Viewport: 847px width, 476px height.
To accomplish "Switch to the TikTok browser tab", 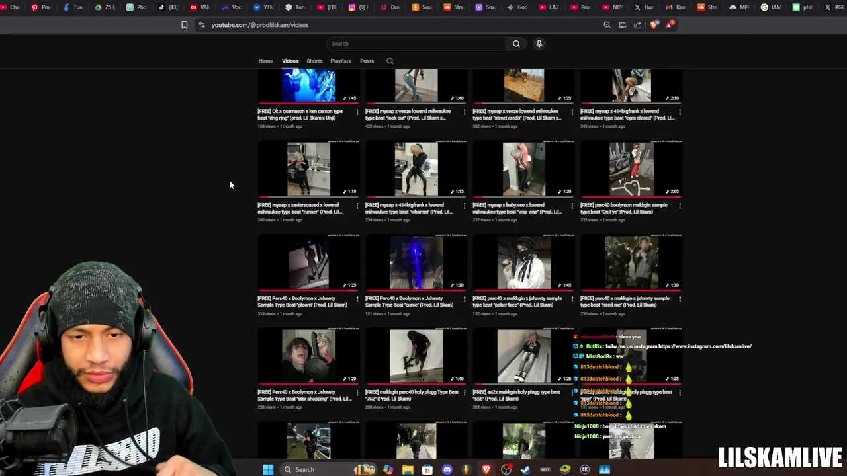I will pos(168,7).
